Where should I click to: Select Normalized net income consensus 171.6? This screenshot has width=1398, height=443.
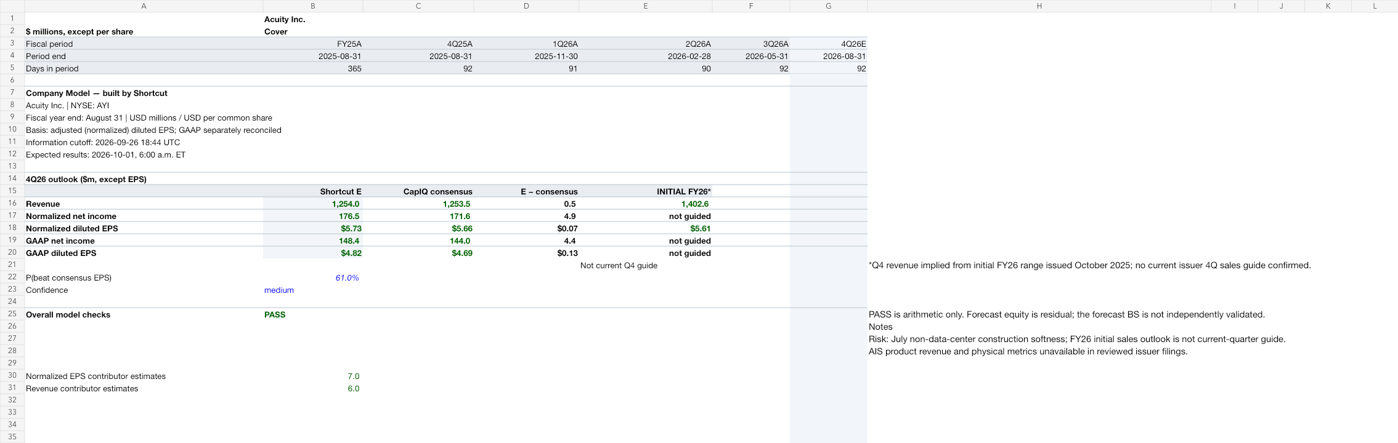pyautogui.click(x=418, y=216)
